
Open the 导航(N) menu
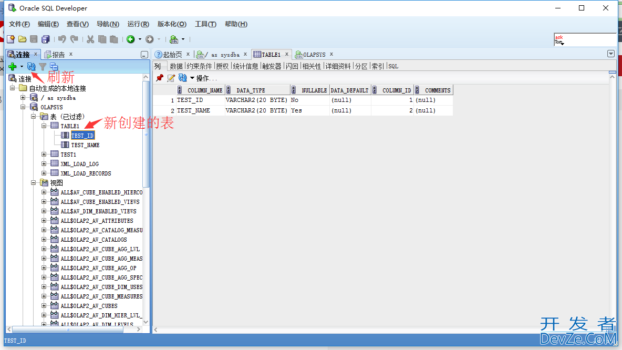(108, 24)
